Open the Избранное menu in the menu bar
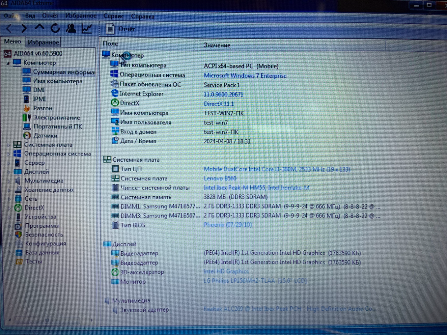 (x=81, y=16)
